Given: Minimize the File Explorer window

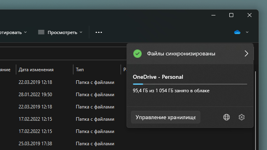Looking at the screenshot, I should (x=213, y=15).
